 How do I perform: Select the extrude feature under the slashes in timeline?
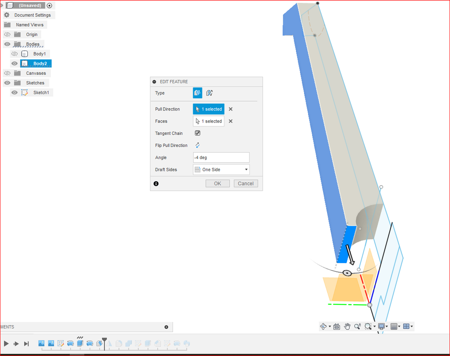click(80, 343)
